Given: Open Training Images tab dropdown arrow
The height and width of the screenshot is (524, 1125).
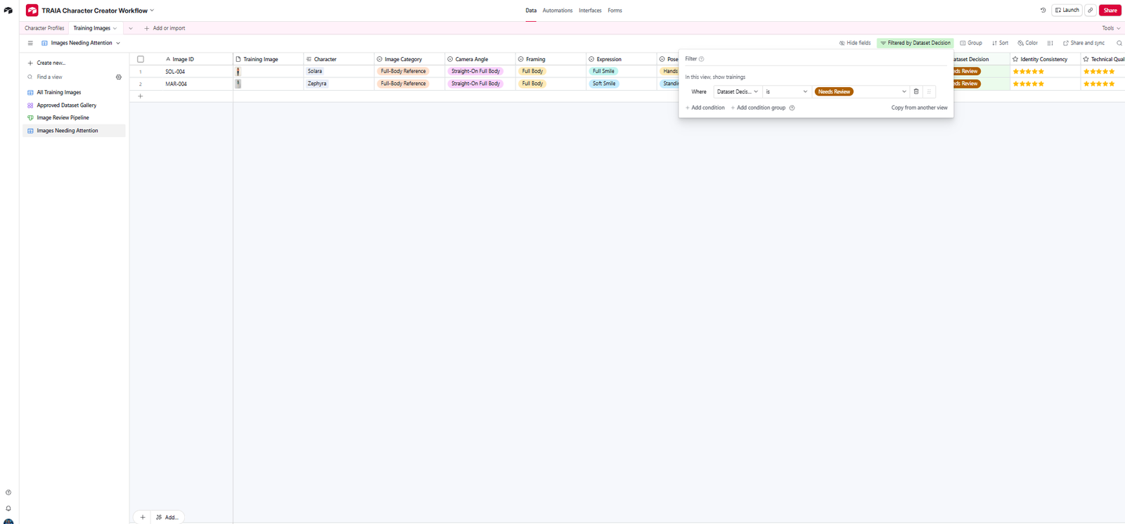Looking at the screenshot, I should tap(115, 28).
